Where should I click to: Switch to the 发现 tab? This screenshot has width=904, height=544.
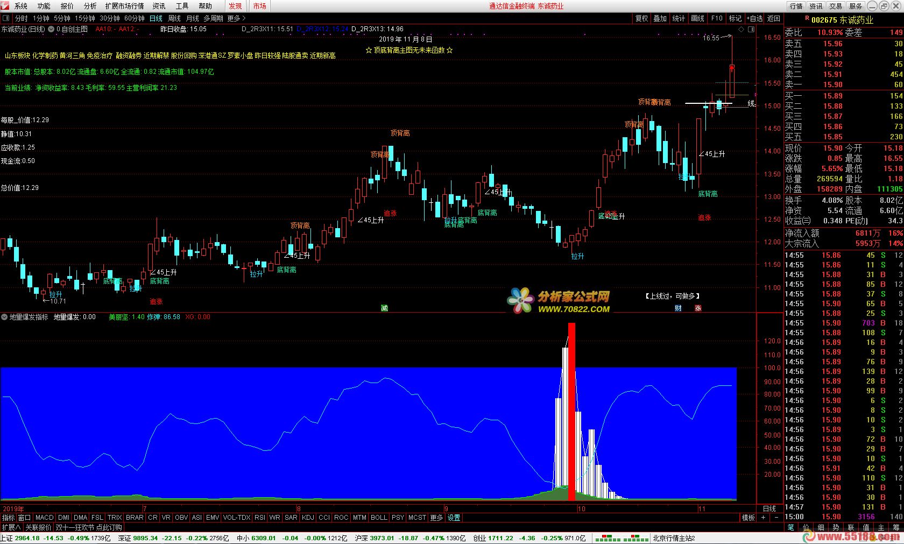(x=235, y=6)
